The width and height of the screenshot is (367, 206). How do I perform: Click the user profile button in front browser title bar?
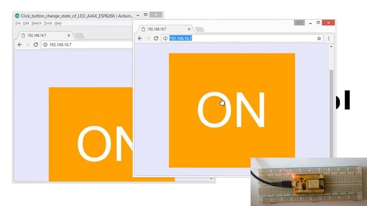coord(299,23)
